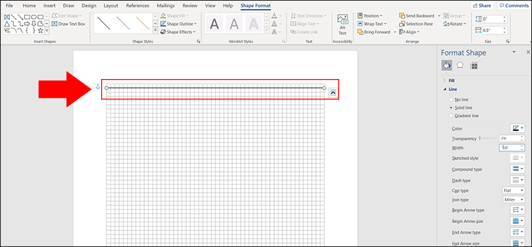Select the arrow line shape
This screenshot has width=532, height=247.
coord(21,17)
